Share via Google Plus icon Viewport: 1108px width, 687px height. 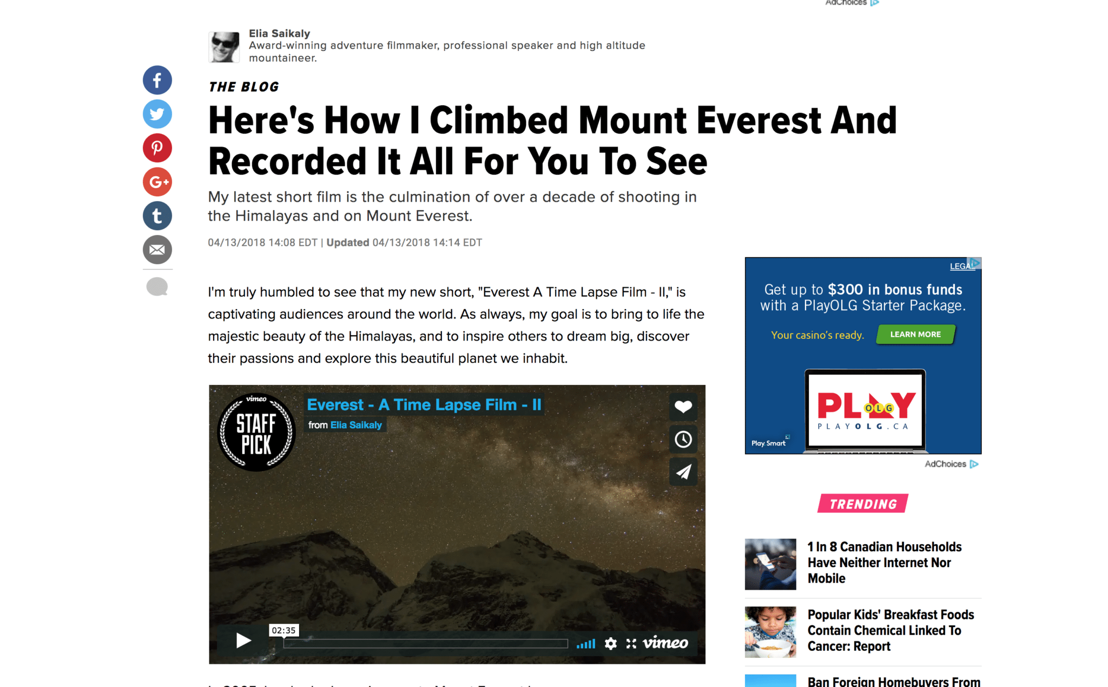point(157,182)
